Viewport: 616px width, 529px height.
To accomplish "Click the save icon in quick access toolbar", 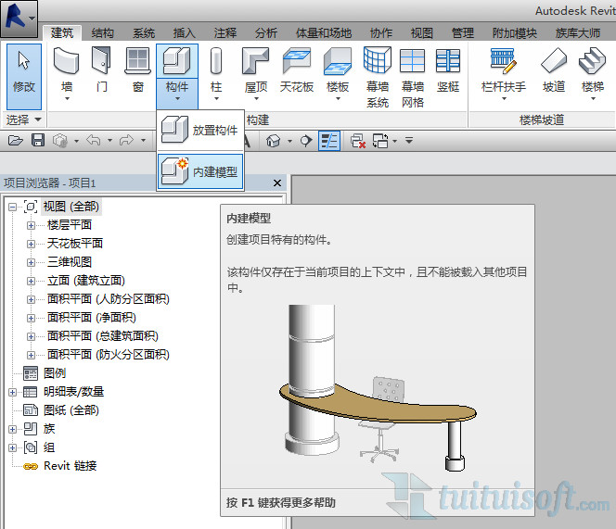I will click(38, 141).
